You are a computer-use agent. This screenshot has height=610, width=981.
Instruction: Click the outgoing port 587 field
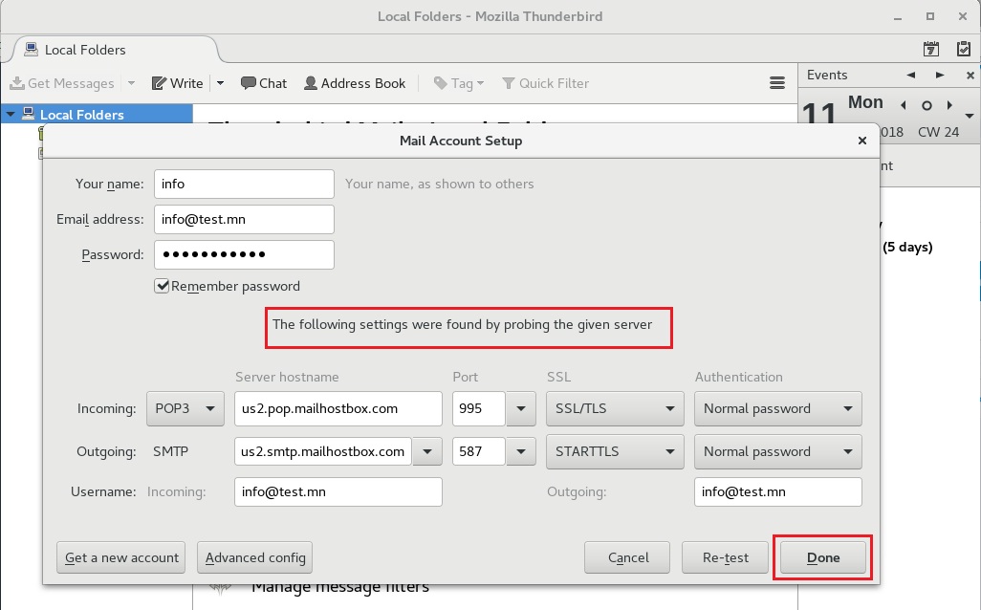click(479, 451)
